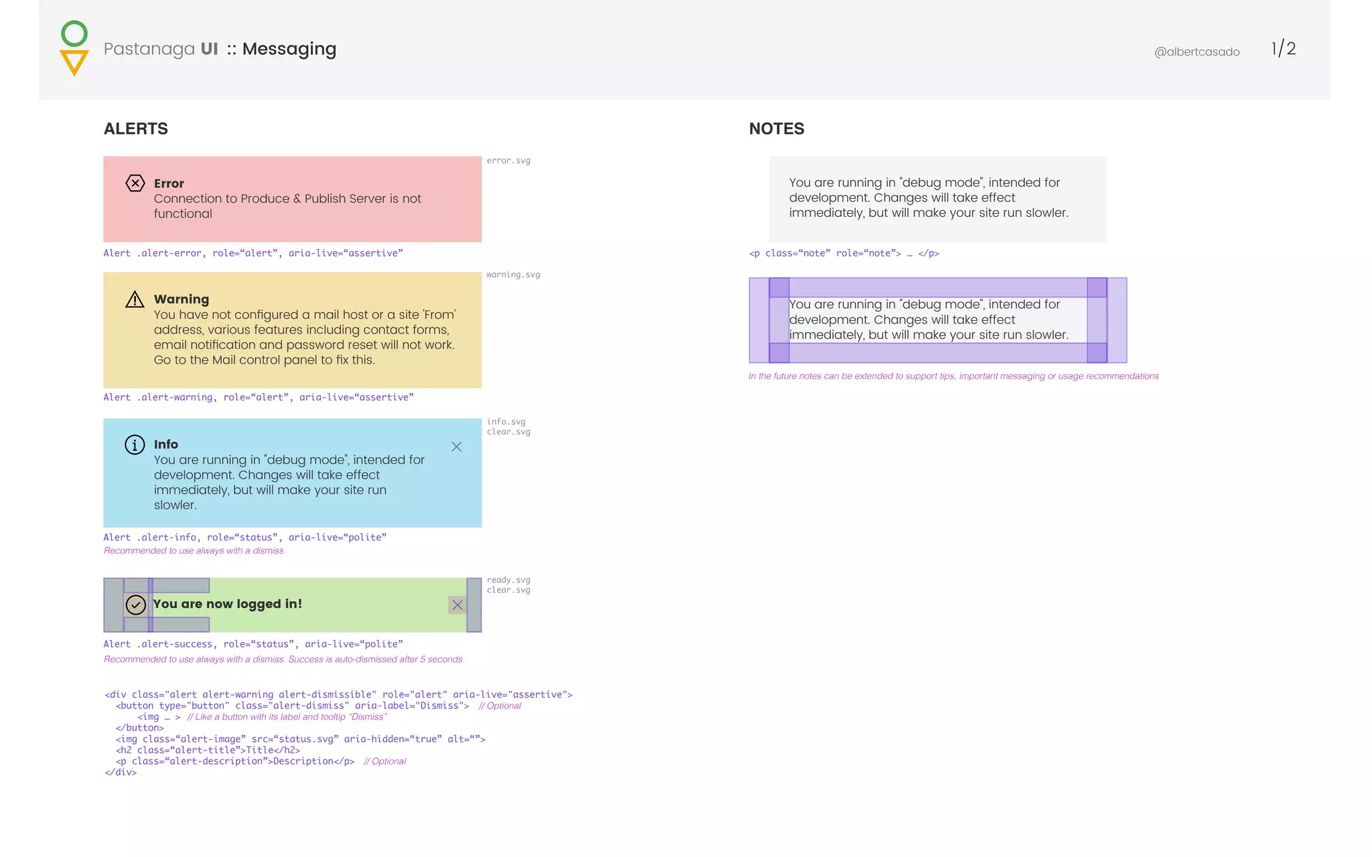Click the warning triangle icon in the yellow alert

[135, 299]
